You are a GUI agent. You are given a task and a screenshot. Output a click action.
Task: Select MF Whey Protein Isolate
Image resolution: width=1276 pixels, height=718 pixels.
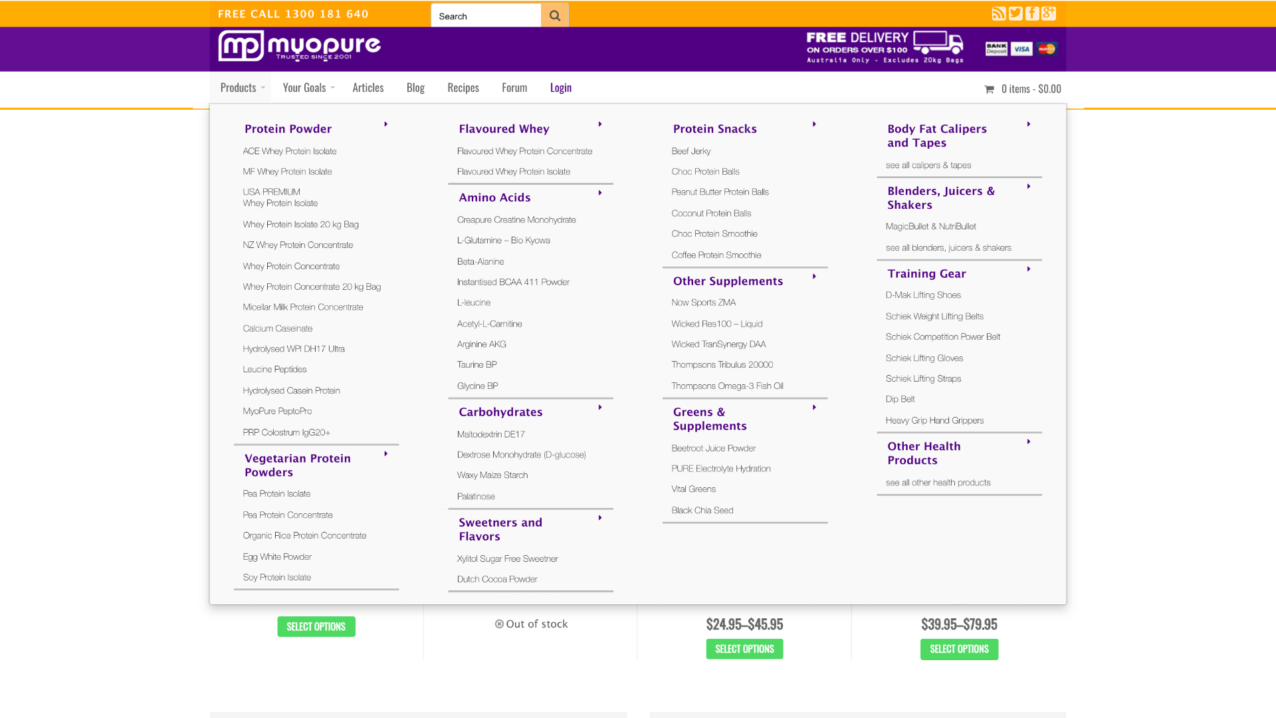287,172
